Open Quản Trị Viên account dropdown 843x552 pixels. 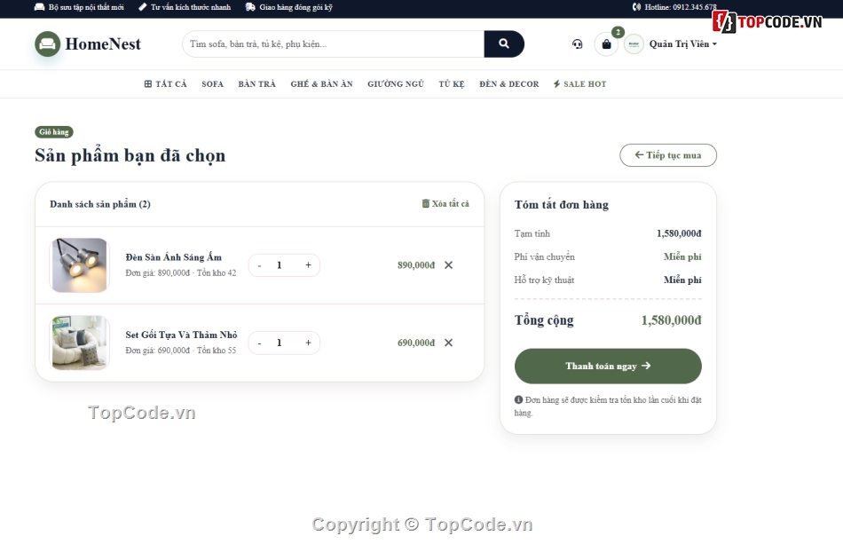[x=682, y=44]
